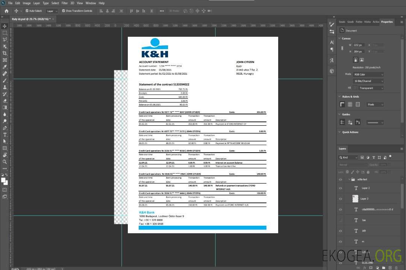Toggle the Auto-Select checkbox
Viewport: 406px width, 270px height.
tap(27, 11)
